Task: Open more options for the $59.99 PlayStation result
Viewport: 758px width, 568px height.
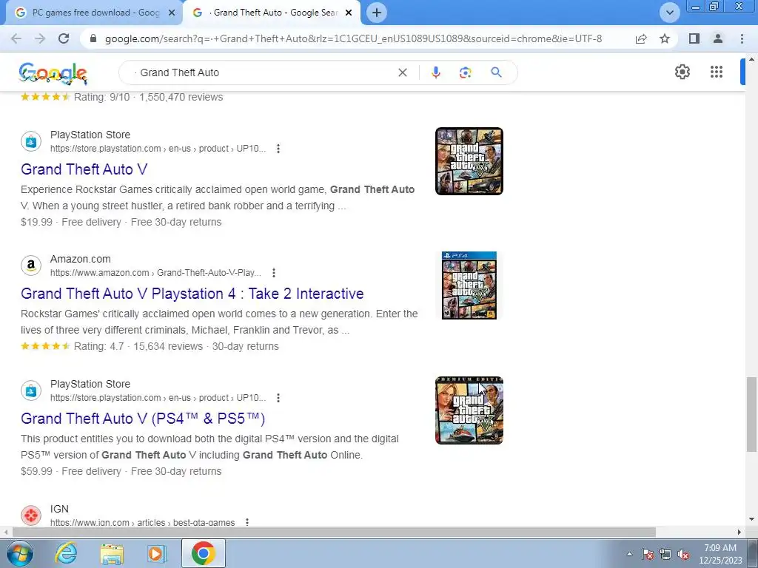Action: click(278, 398)
